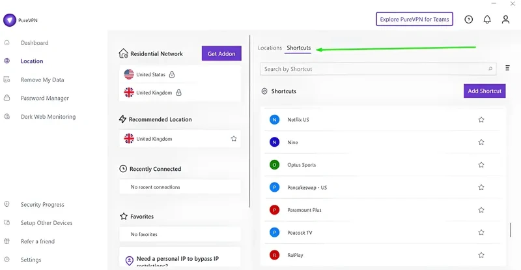The height and width of the screenshot is (270, 521).
Task: Open Dark Web Monitoring in sidebar
Action: (x=48, y=117)
